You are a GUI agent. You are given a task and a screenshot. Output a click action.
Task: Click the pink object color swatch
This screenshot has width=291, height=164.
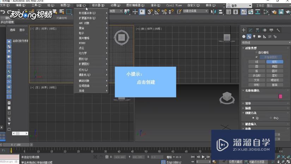[x=280, y=96]
